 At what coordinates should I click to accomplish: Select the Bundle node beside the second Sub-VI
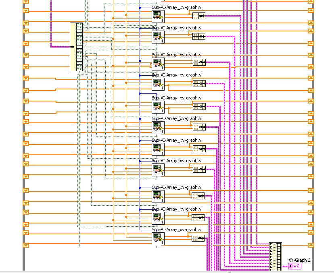point(199,36)
